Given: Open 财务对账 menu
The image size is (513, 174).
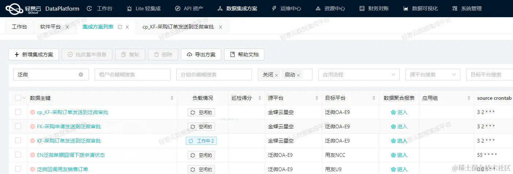Looking at the screenshot, I should click(x=374, y=8).
